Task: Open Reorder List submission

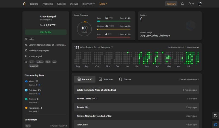Action: (137, 107)
